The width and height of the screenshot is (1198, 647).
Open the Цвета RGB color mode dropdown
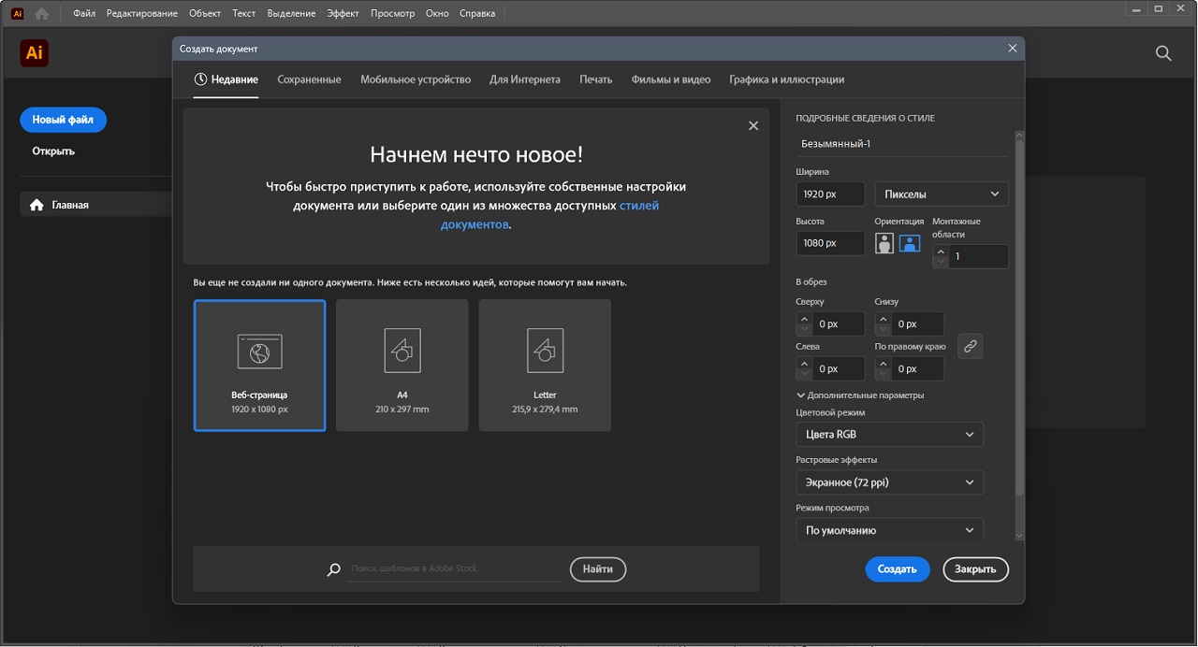click(x=889, y=435)
